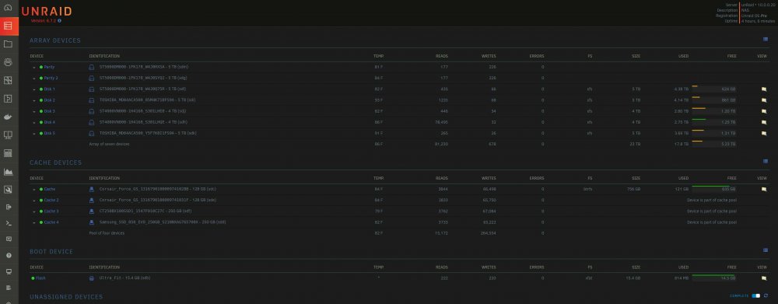This screenshot has height=304, width=778.
Task: Expand the Parity row chevron
Action: click(x=34, y=67)
